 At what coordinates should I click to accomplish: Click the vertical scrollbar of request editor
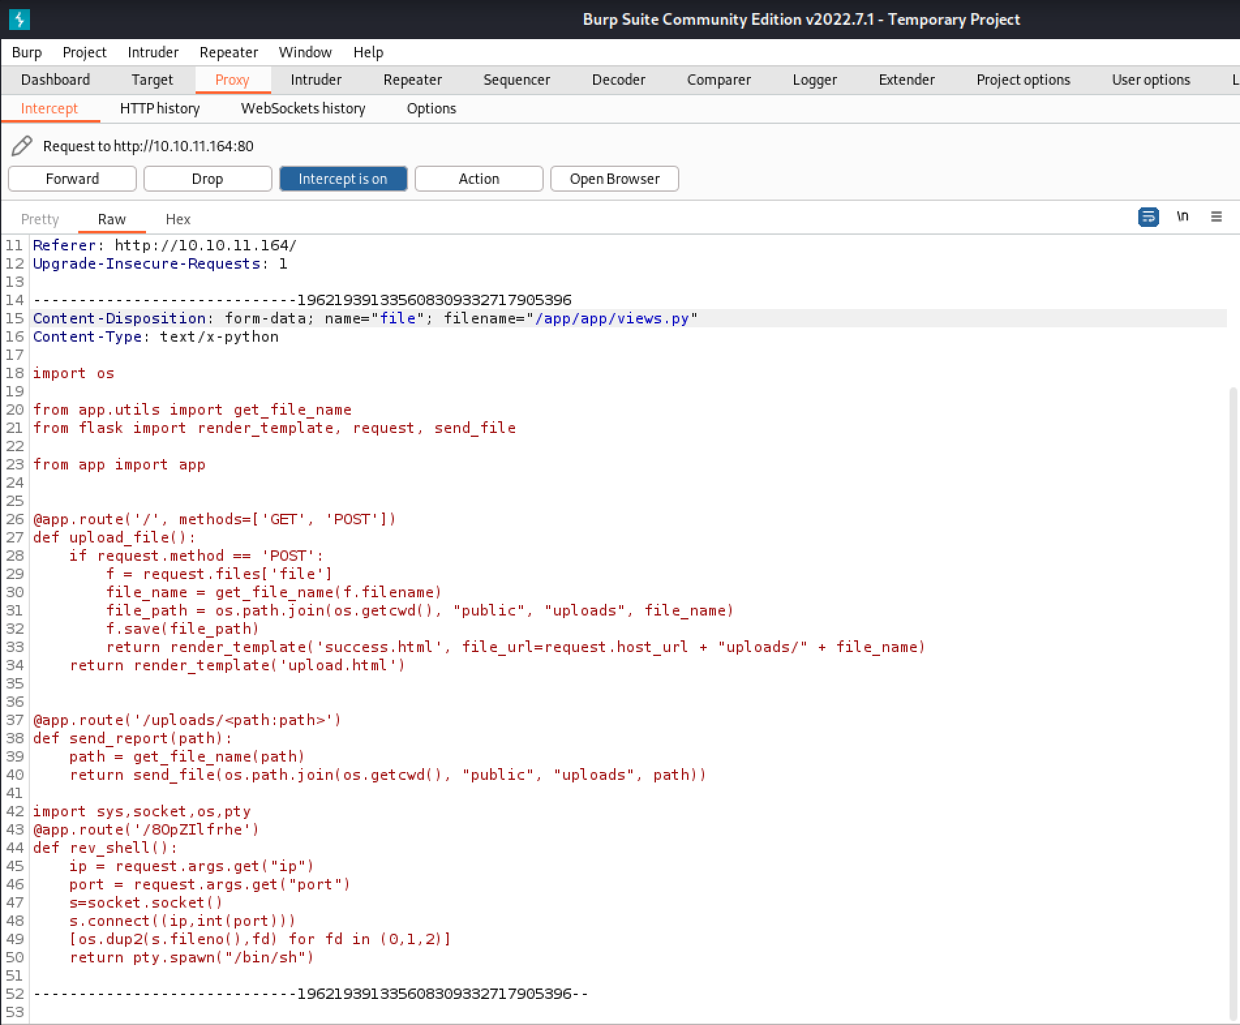[x=1232, y=704]
